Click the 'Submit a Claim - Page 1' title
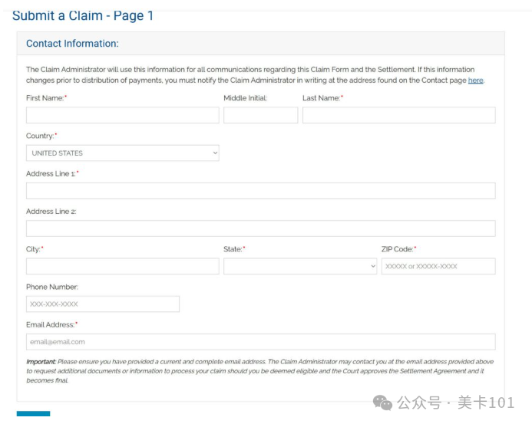 tap(83, 15)
